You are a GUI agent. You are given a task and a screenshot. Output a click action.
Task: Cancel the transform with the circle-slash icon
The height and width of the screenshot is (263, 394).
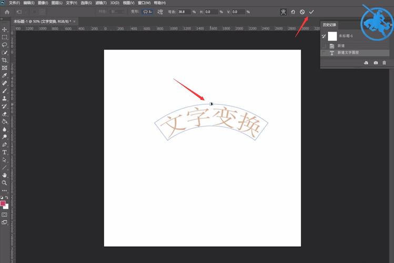tap(302, 12)
